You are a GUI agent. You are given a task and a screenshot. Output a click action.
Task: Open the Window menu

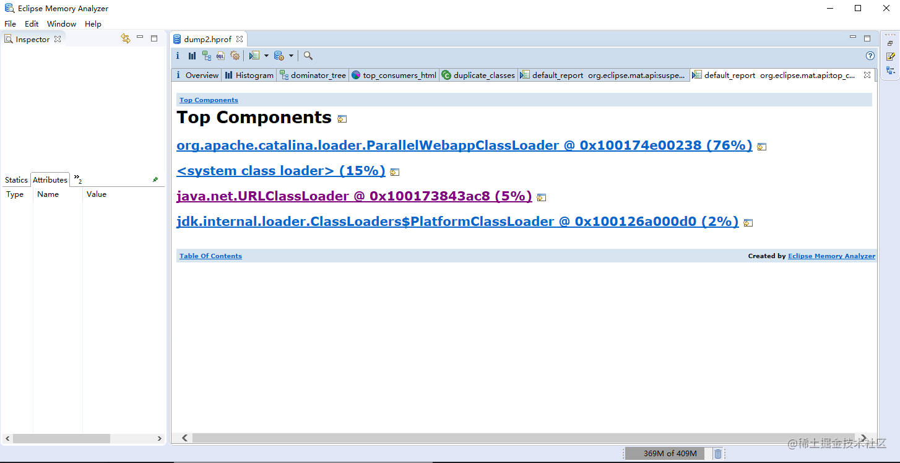tap(61, 24)
